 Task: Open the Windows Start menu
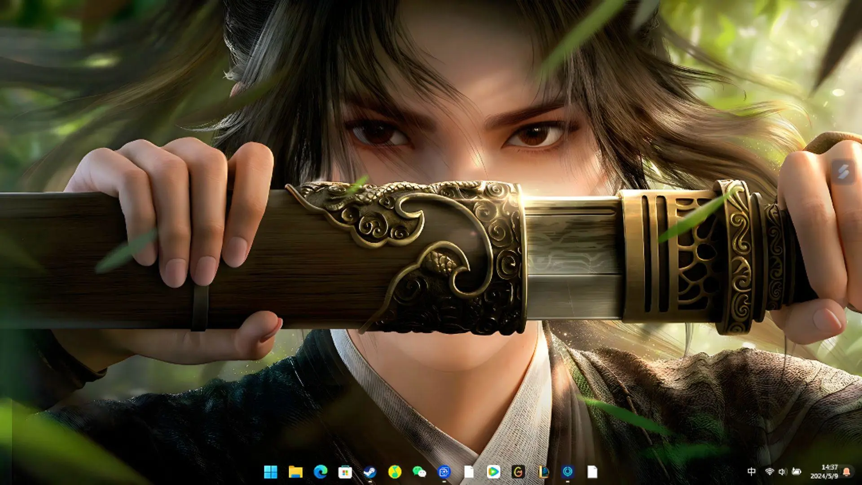coord(270,472)
